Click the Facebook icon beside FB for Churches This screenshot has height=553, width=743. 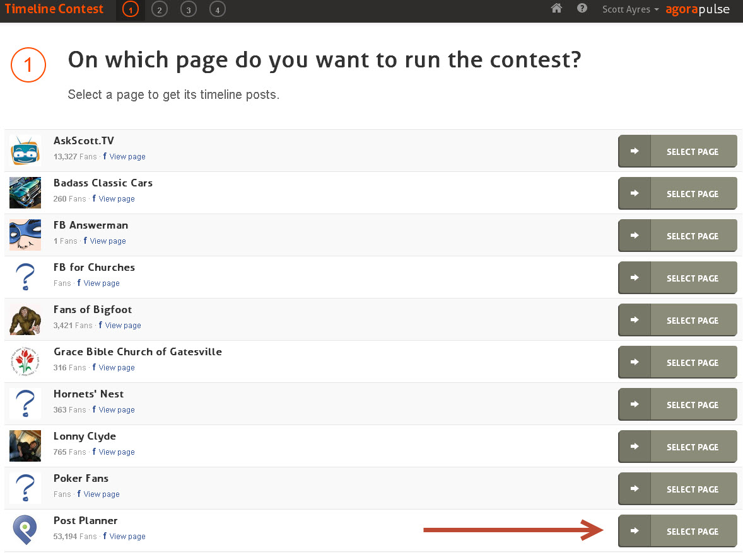(79, 283)
